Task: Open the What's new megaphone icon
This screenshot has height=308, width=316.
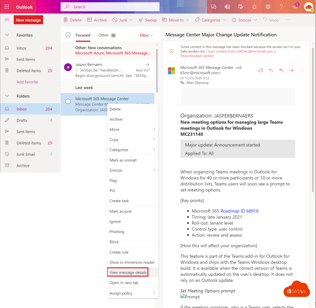Action: pos(295,7)
